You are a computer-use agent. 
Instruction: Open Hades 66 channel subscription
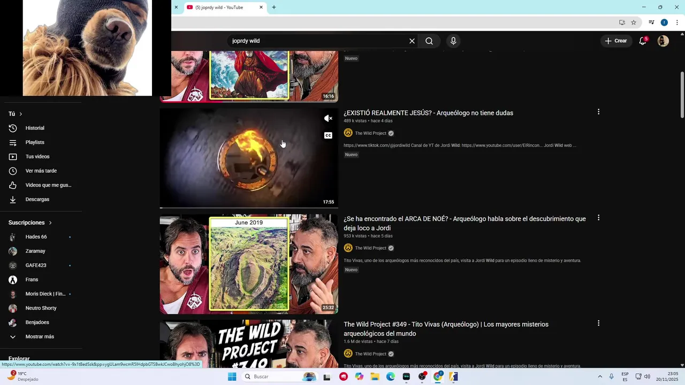tap(36, 237)
